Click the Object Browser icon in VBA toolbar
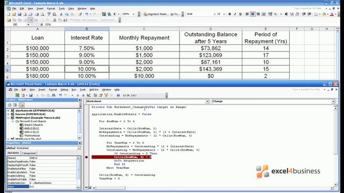Viewport: 344px width, 193px height. pos(106,95)
